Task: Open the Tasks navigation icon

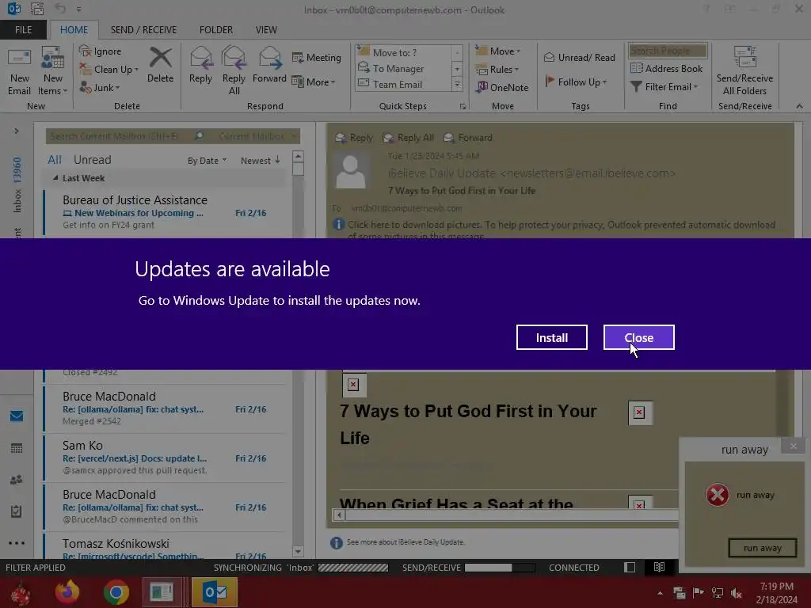Action: 17,511
